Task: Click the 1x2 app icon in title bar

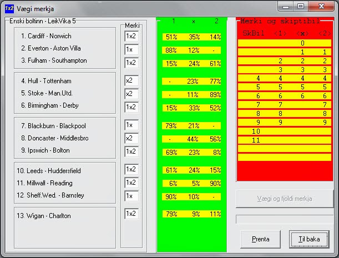Action: 9,8
